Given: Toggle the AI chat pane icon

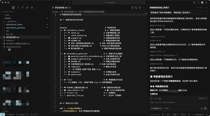Looking at the screenshot, I should pos(202,2).
